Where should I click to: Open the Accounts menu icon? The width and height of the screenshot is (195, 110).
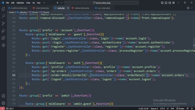tap(3, 96)
